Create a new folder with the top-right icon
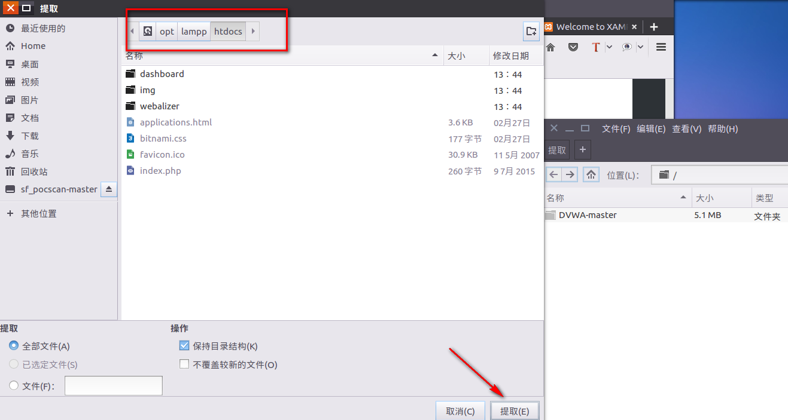The width and height of the screenshot is (788, 420). pos(531,31)
